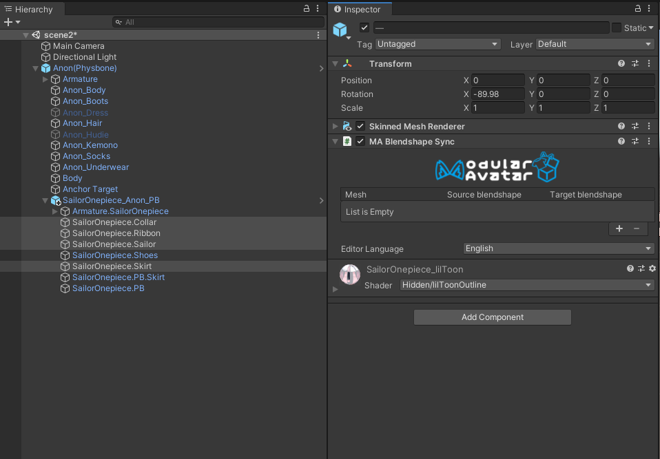Viewport: 660px width, 459px height.
Task: Open the Tag dropdown showing Untagged
Action: [x=437, y=44]
